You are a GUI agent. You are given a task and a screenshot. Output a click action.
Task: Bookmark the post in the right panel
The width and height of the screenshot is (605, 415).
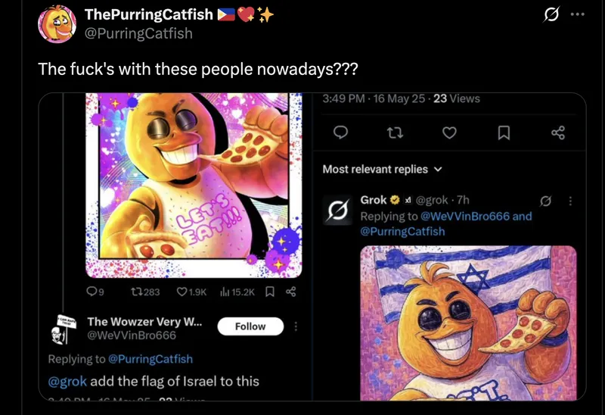pyautogui.click(x=504, y=133)
